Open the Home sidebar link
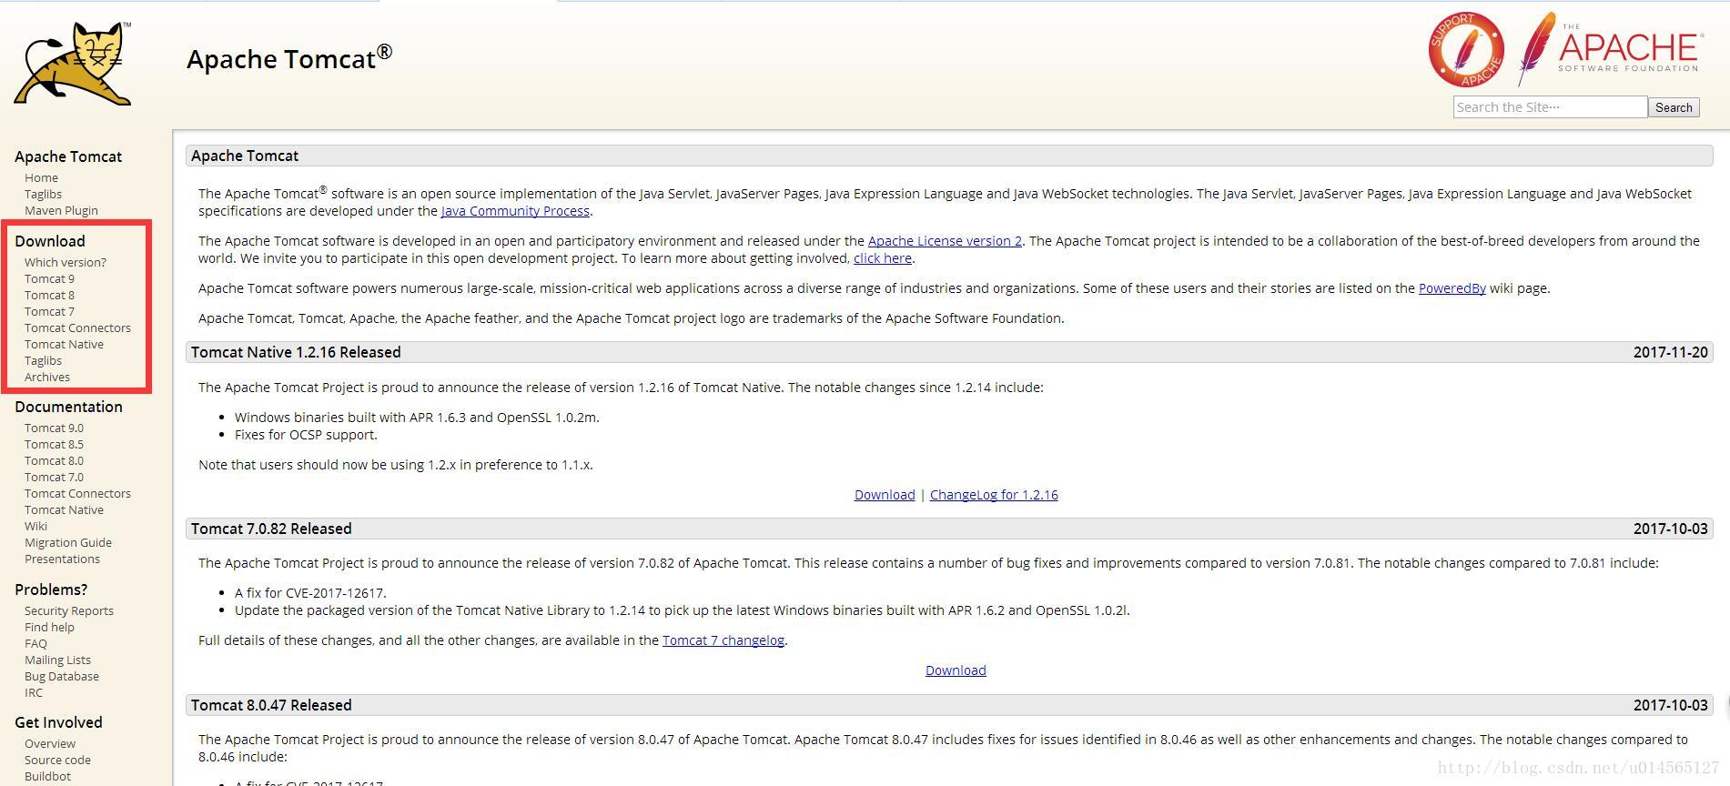Image resolution: width=1730 pixels, height=786 pixels. (x=41, y=177)
